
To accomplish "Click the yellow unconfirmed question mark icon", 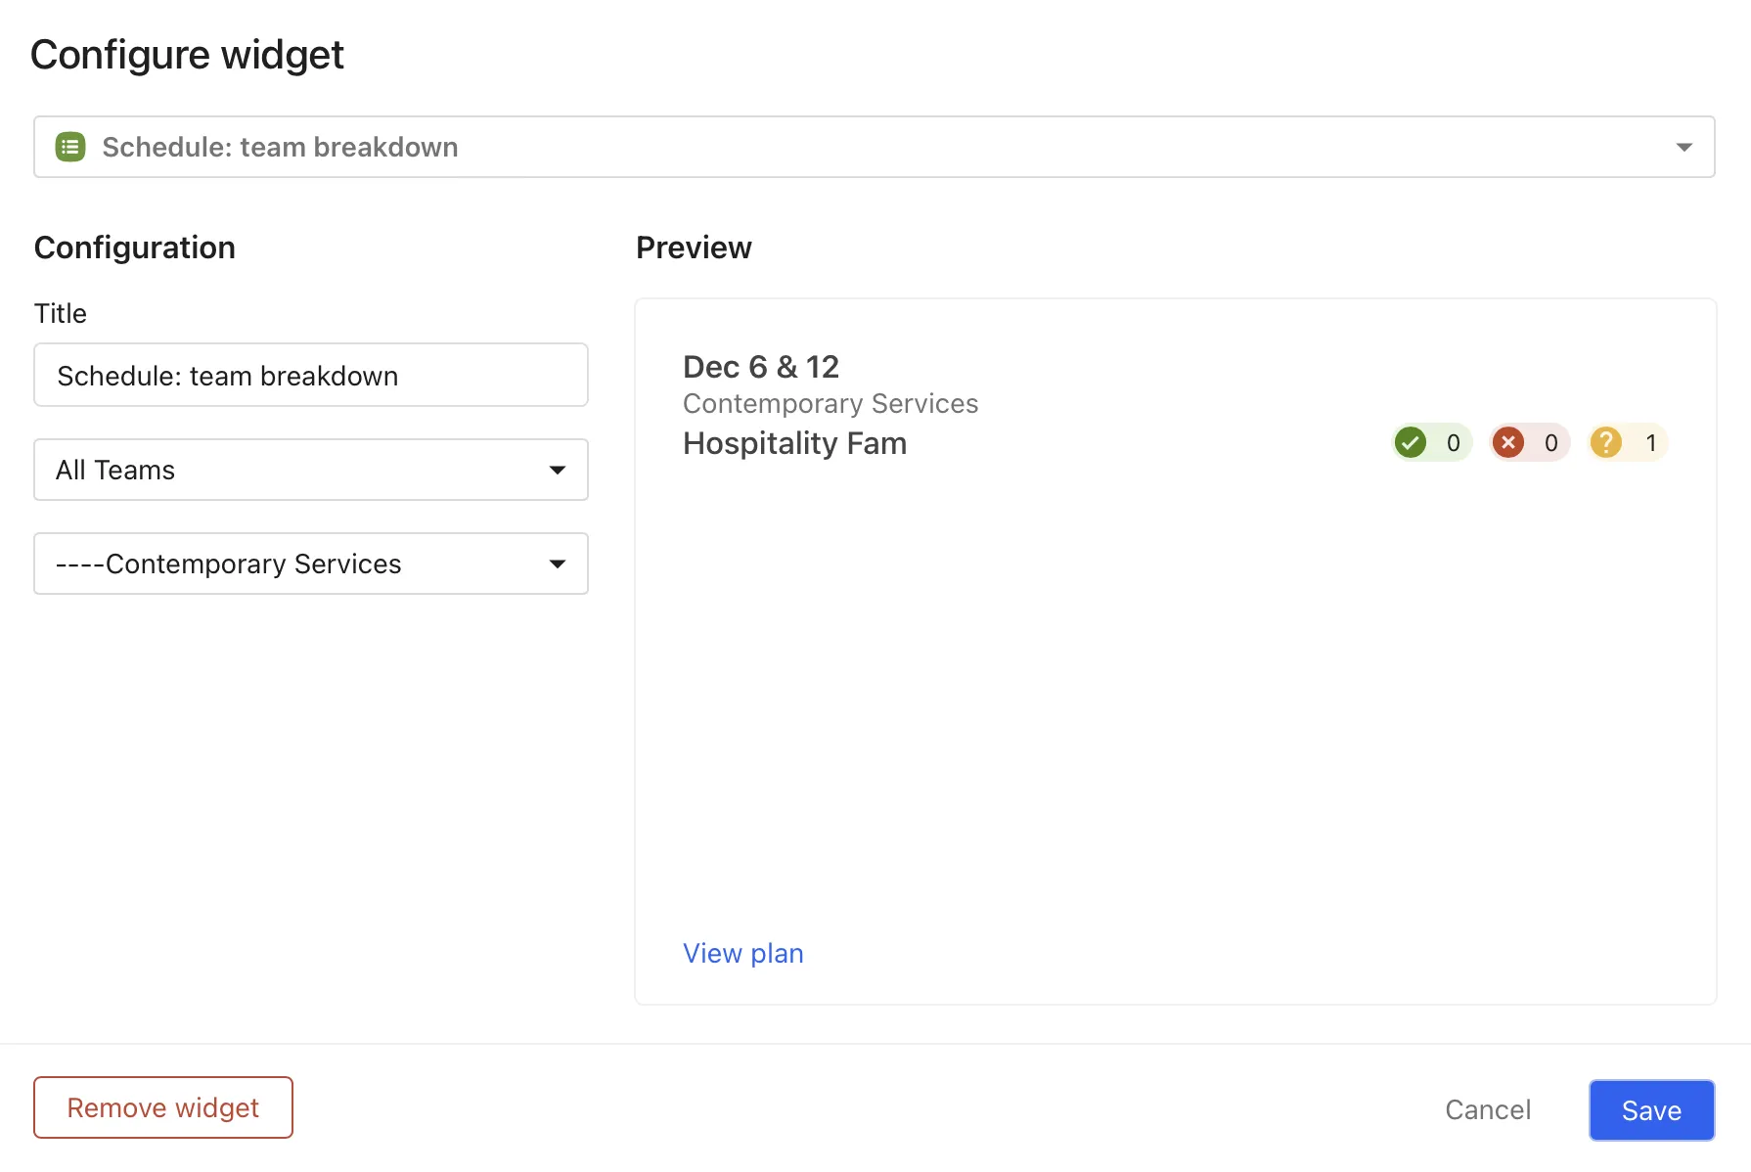I will 1606,443.
